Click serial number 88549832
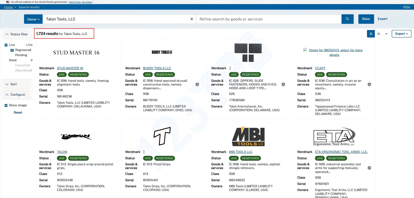This screenshot has height=198, width=414. (x=237, y=180)
